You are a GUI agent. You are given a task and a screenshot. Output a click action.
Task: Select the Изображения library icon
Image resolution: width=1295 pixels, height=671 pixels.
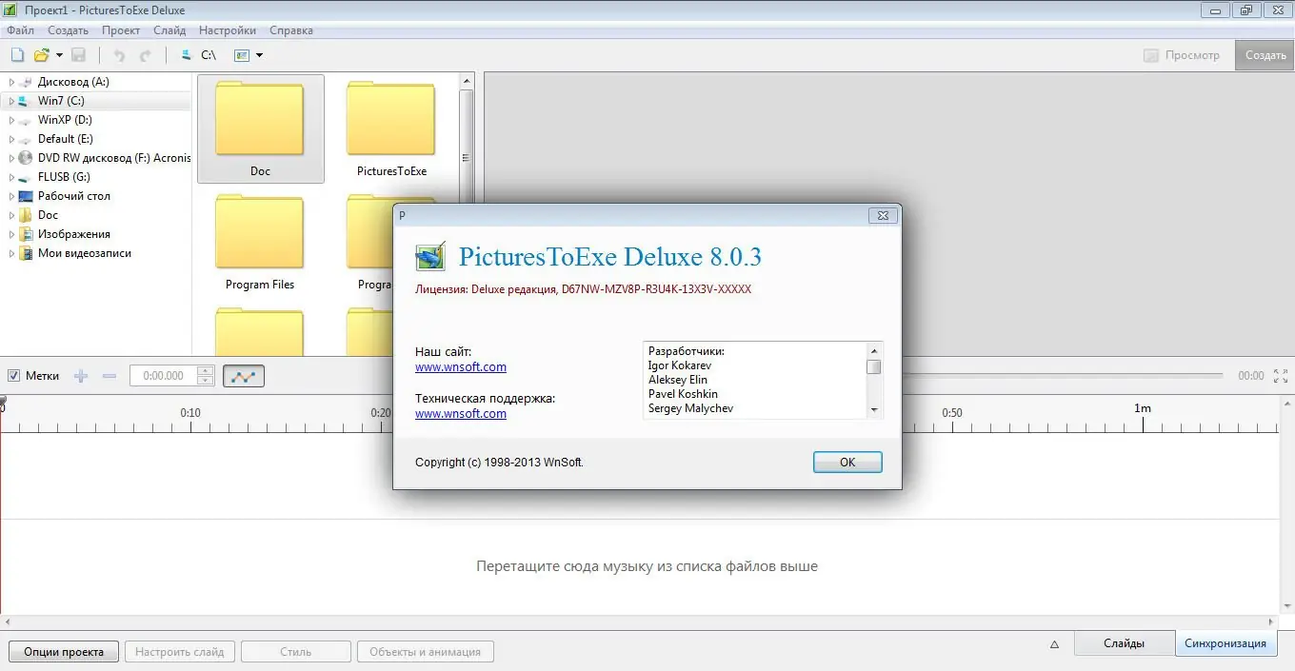[x=26, y=234]
